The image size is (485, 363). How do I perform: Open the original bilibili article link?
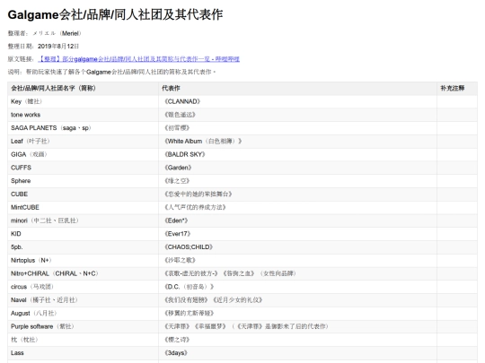click(139, 59)
